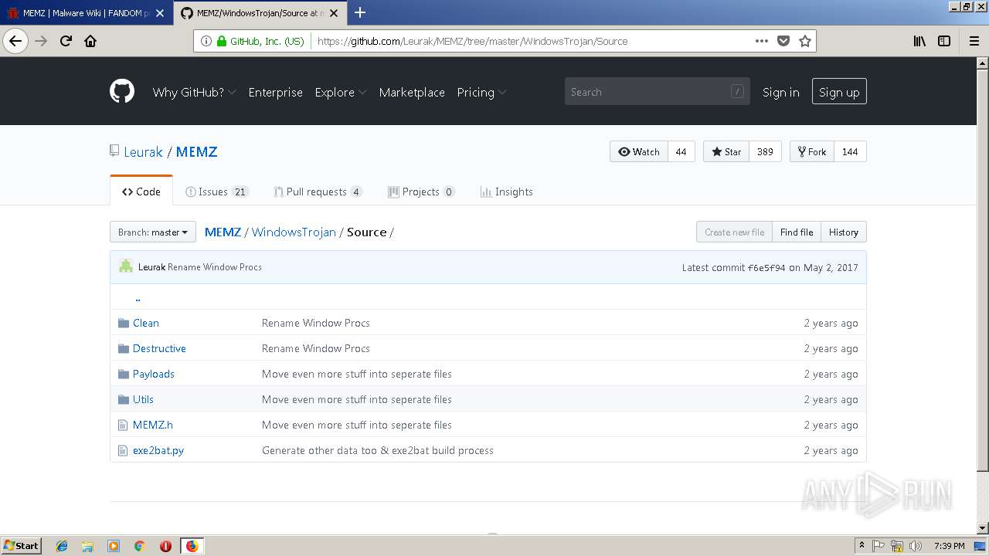Click the 44 watchers count
The image size is (989, 556).
coord(681,151)
